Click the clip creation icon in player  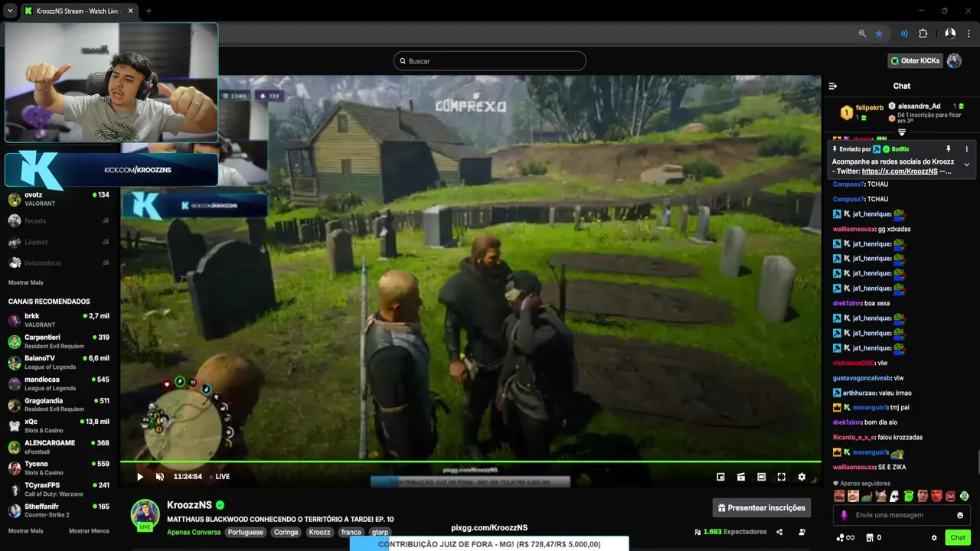click(x=741, y=477)
